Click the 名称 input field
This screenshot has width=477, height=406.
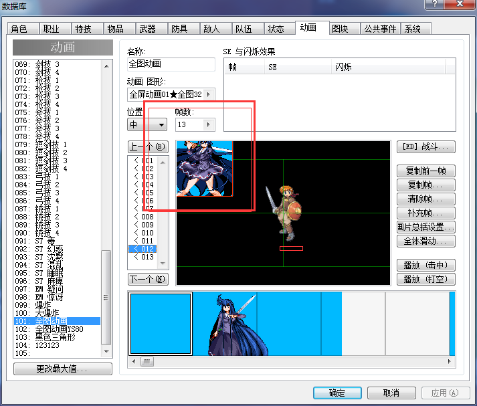click(171, 64)
